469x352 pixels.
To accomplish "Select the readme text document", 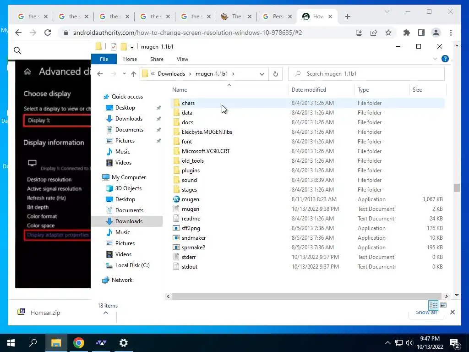I will (x=191, y=219).
